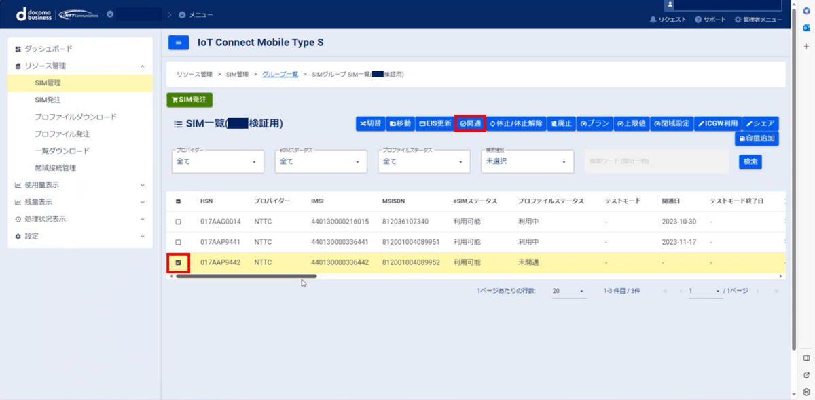Toggle the blue hamburger menu button
Screen dimensions: 815x400
179,43
